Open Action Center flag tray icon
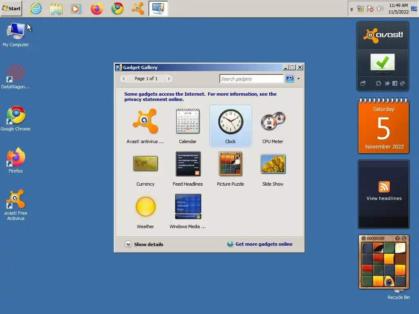This screenshot has height=314, width=419. pyautogui.click(x=370, y=9)
